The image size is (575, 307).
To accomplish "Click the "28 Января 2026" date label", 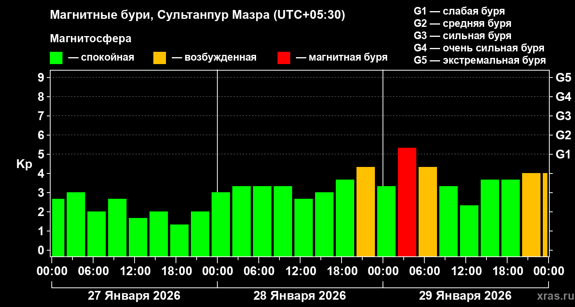I will [x=300, y=295].
